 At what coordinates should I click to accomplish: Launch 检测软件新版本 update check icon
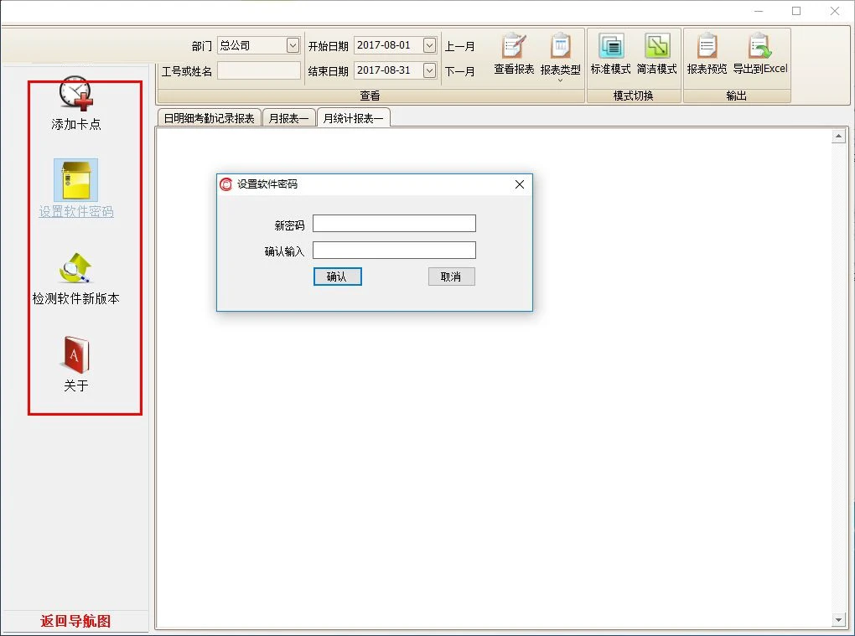(75, 267)
